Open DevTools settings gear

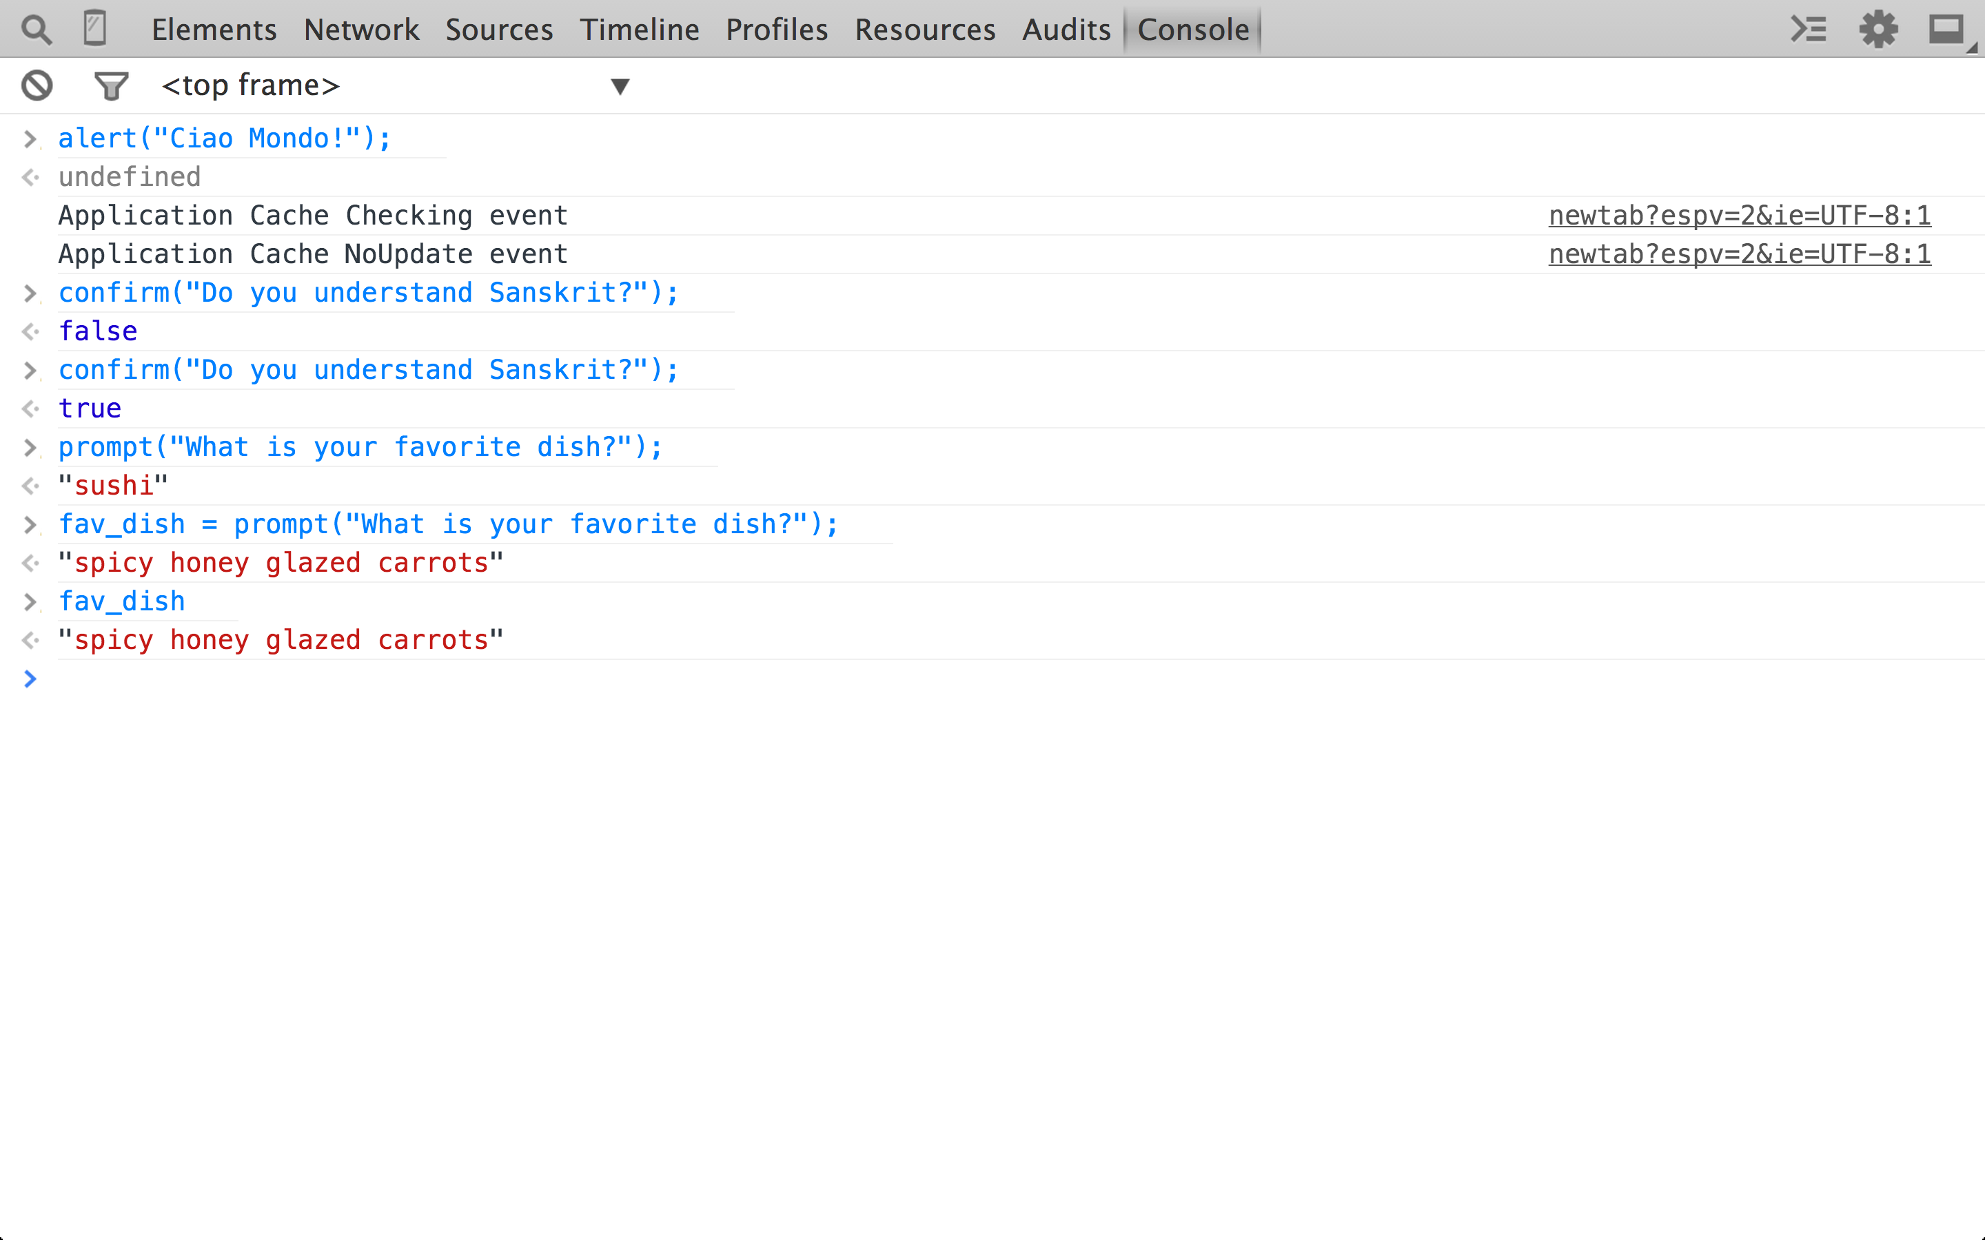point(1878,30)
